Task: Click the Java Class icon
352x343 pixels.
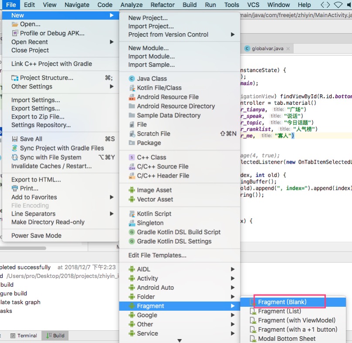Action: [132, 79]
